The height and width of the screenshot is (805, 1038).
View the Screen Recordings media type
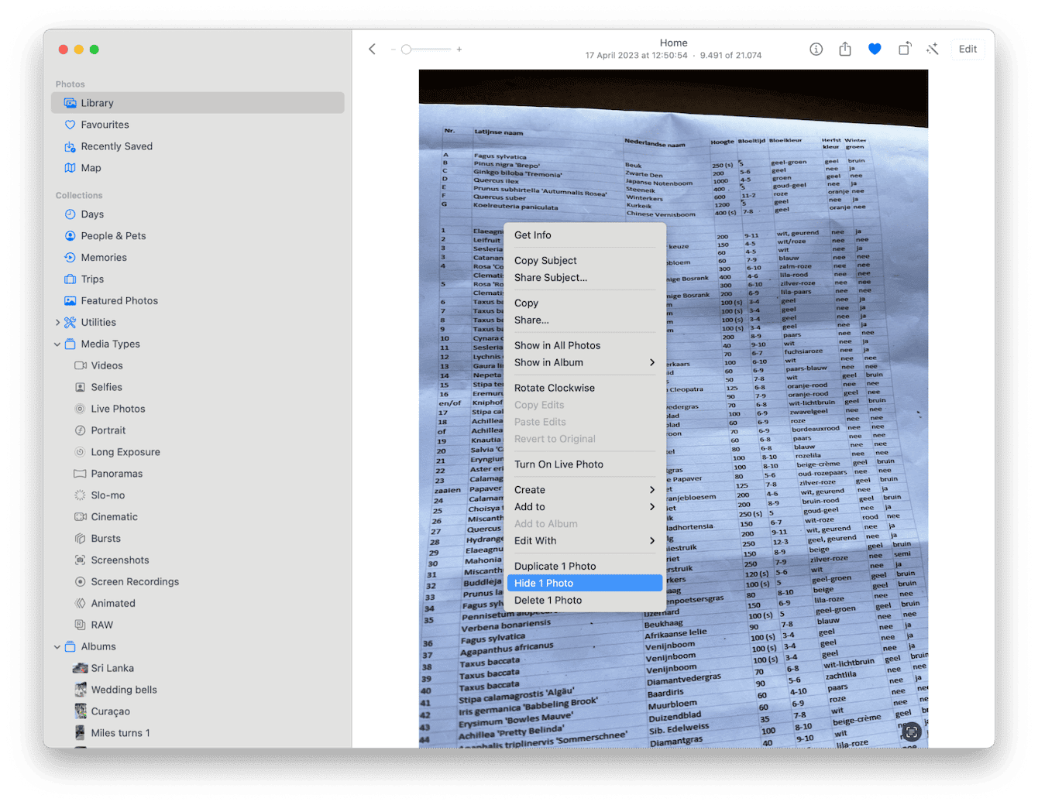click(x=135, y=581)
